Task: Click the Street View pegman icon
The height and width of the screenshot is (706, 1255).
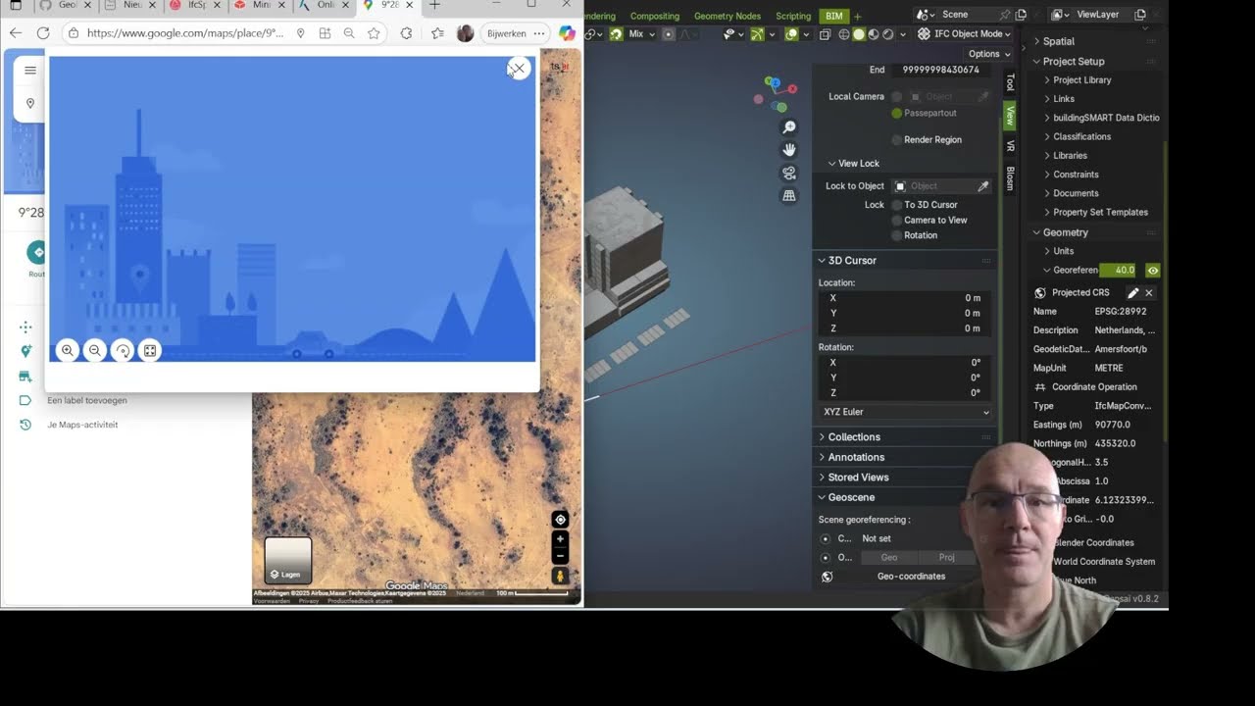Action: tap(560, 576)
